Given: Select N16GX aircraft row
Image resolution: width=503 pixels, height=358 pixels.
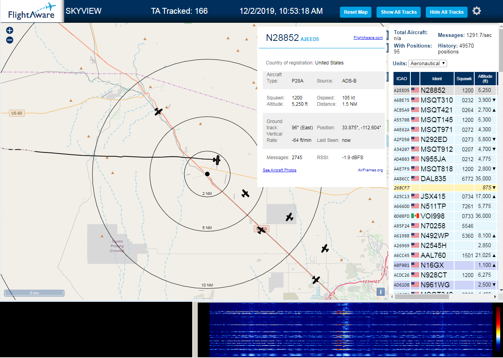Looking at the screenshot, I should [x=445, y=265].
